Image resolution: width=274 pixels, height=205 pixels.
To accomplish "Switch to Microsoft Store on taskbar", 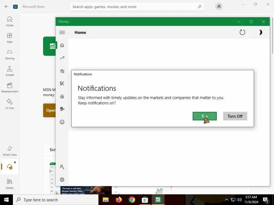I will click(145, 200).
